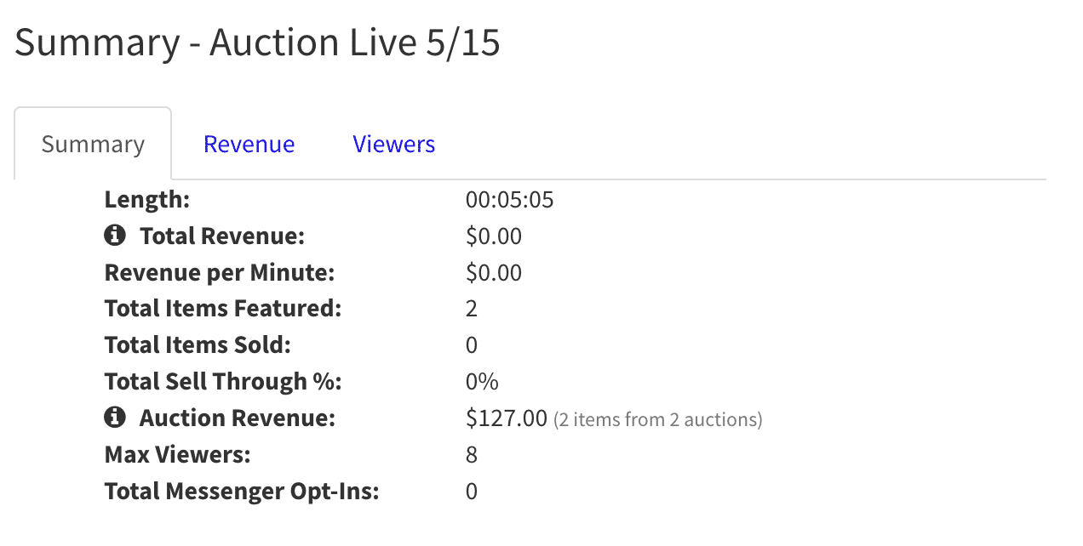Click the '2 items from 2 auctions' note
The height and width of the screenshot is (546, 1083).
coord(658,419)
